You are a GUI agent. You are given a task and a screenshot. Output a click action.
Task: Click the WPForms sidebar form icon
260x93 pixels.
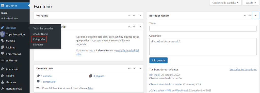tap(3, 60)
